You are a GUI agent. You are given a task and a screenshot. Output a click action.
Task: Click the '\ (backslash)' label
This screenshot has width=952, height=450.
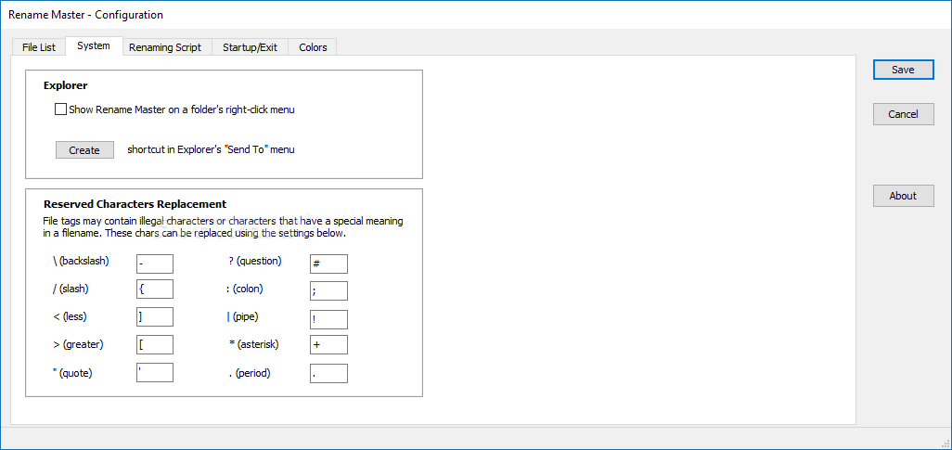coord(81,261)
